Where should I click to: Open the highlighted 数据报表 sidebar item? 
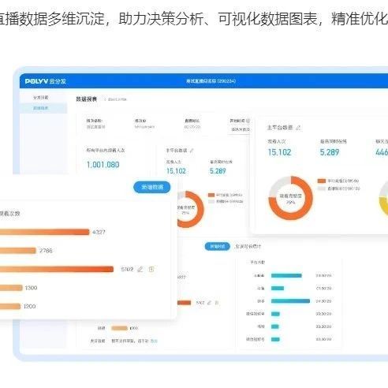click(x=43, y=108)
